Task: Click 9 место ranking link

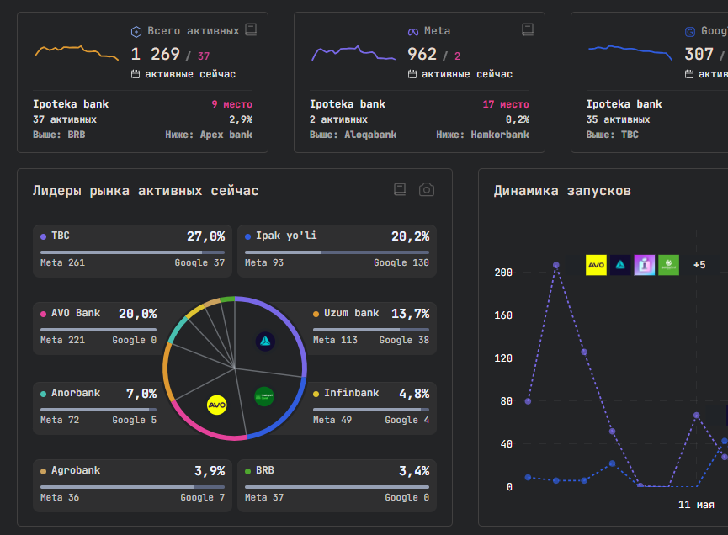Action: pyautogui.click(x=231, y=104)
